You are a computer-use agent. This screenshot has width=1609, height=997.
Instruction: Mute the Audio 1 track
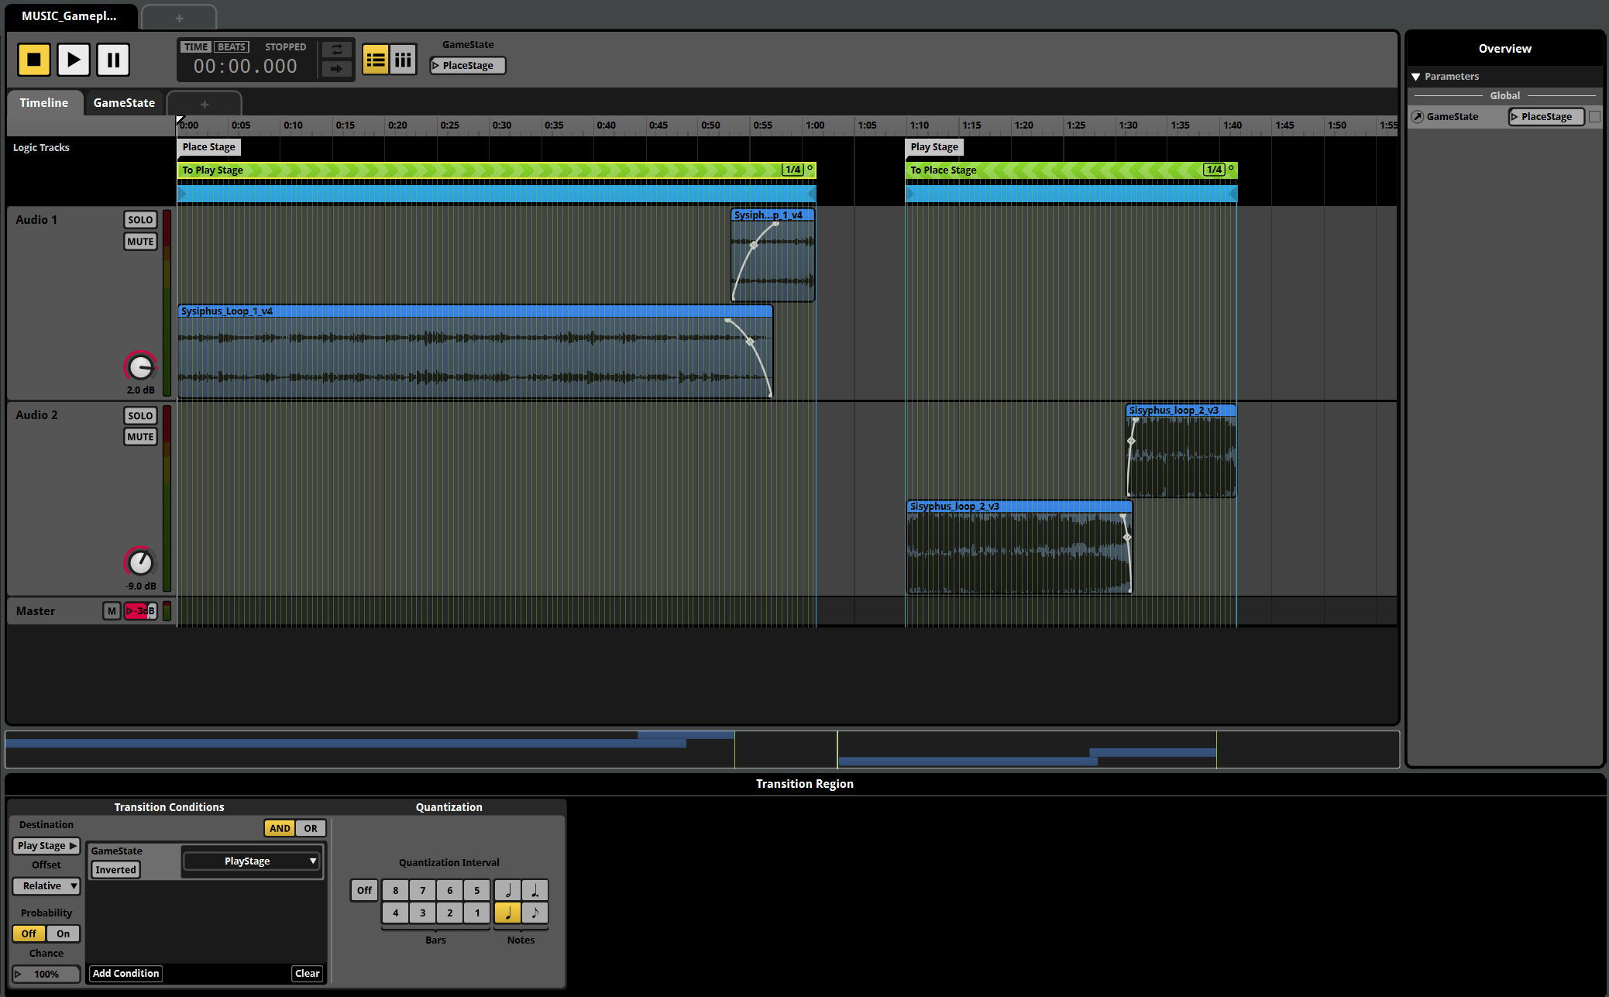point(140,242)
